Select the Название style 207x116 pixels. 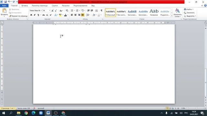coord(154,13)
